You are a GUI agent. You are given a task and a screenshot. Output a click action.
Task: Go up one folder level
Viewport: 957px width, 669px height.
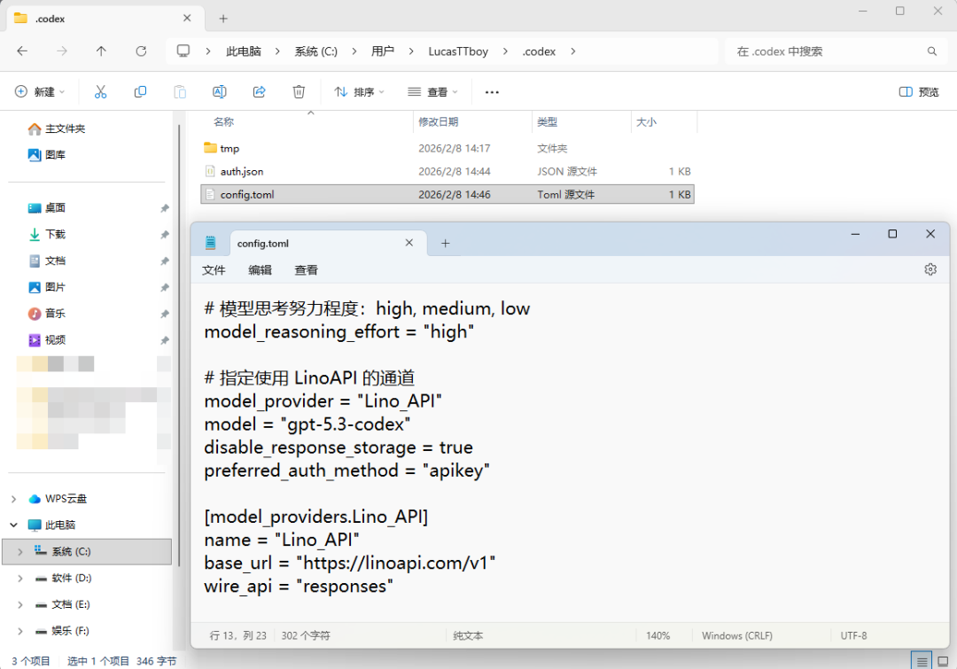[x=101, y=51]
